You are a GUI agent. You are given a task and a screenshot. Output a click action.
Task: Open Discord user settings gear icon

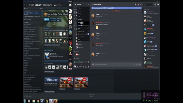click(88, 67)
